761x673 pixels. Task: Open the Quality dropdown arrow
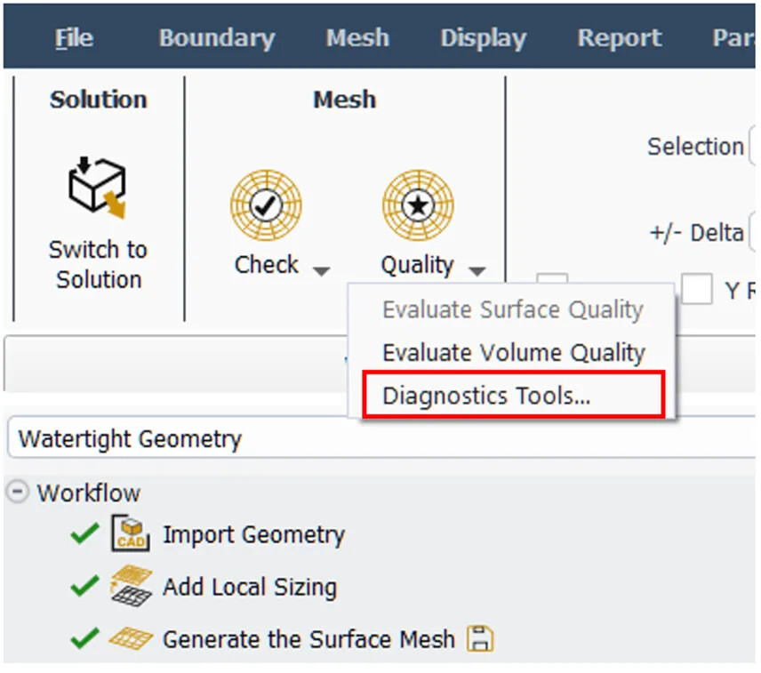[477, 270]
